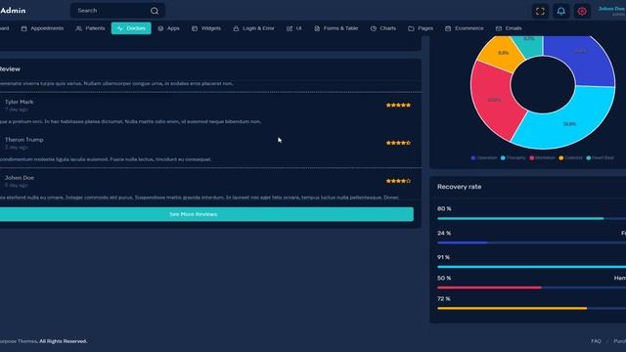Open the Doctors menu tab

click(x=131, y=28)
